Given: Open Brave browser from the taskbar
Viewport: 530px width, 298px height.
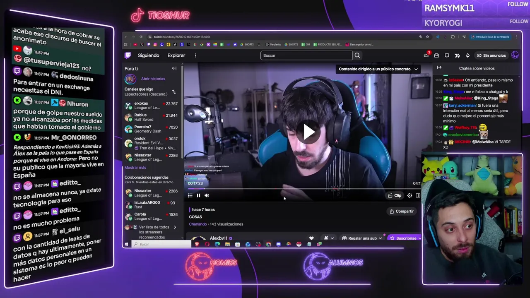Looking at the screenshot, I should pos(197,244).
